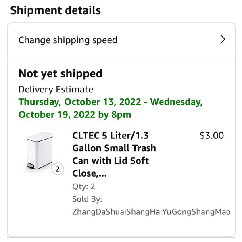Open the Change shipping speed option

121,40
